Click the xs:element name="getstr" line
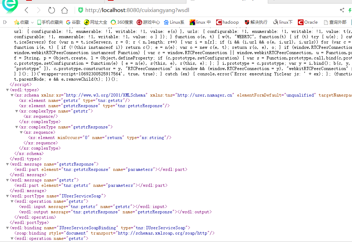 click(74, 100)
